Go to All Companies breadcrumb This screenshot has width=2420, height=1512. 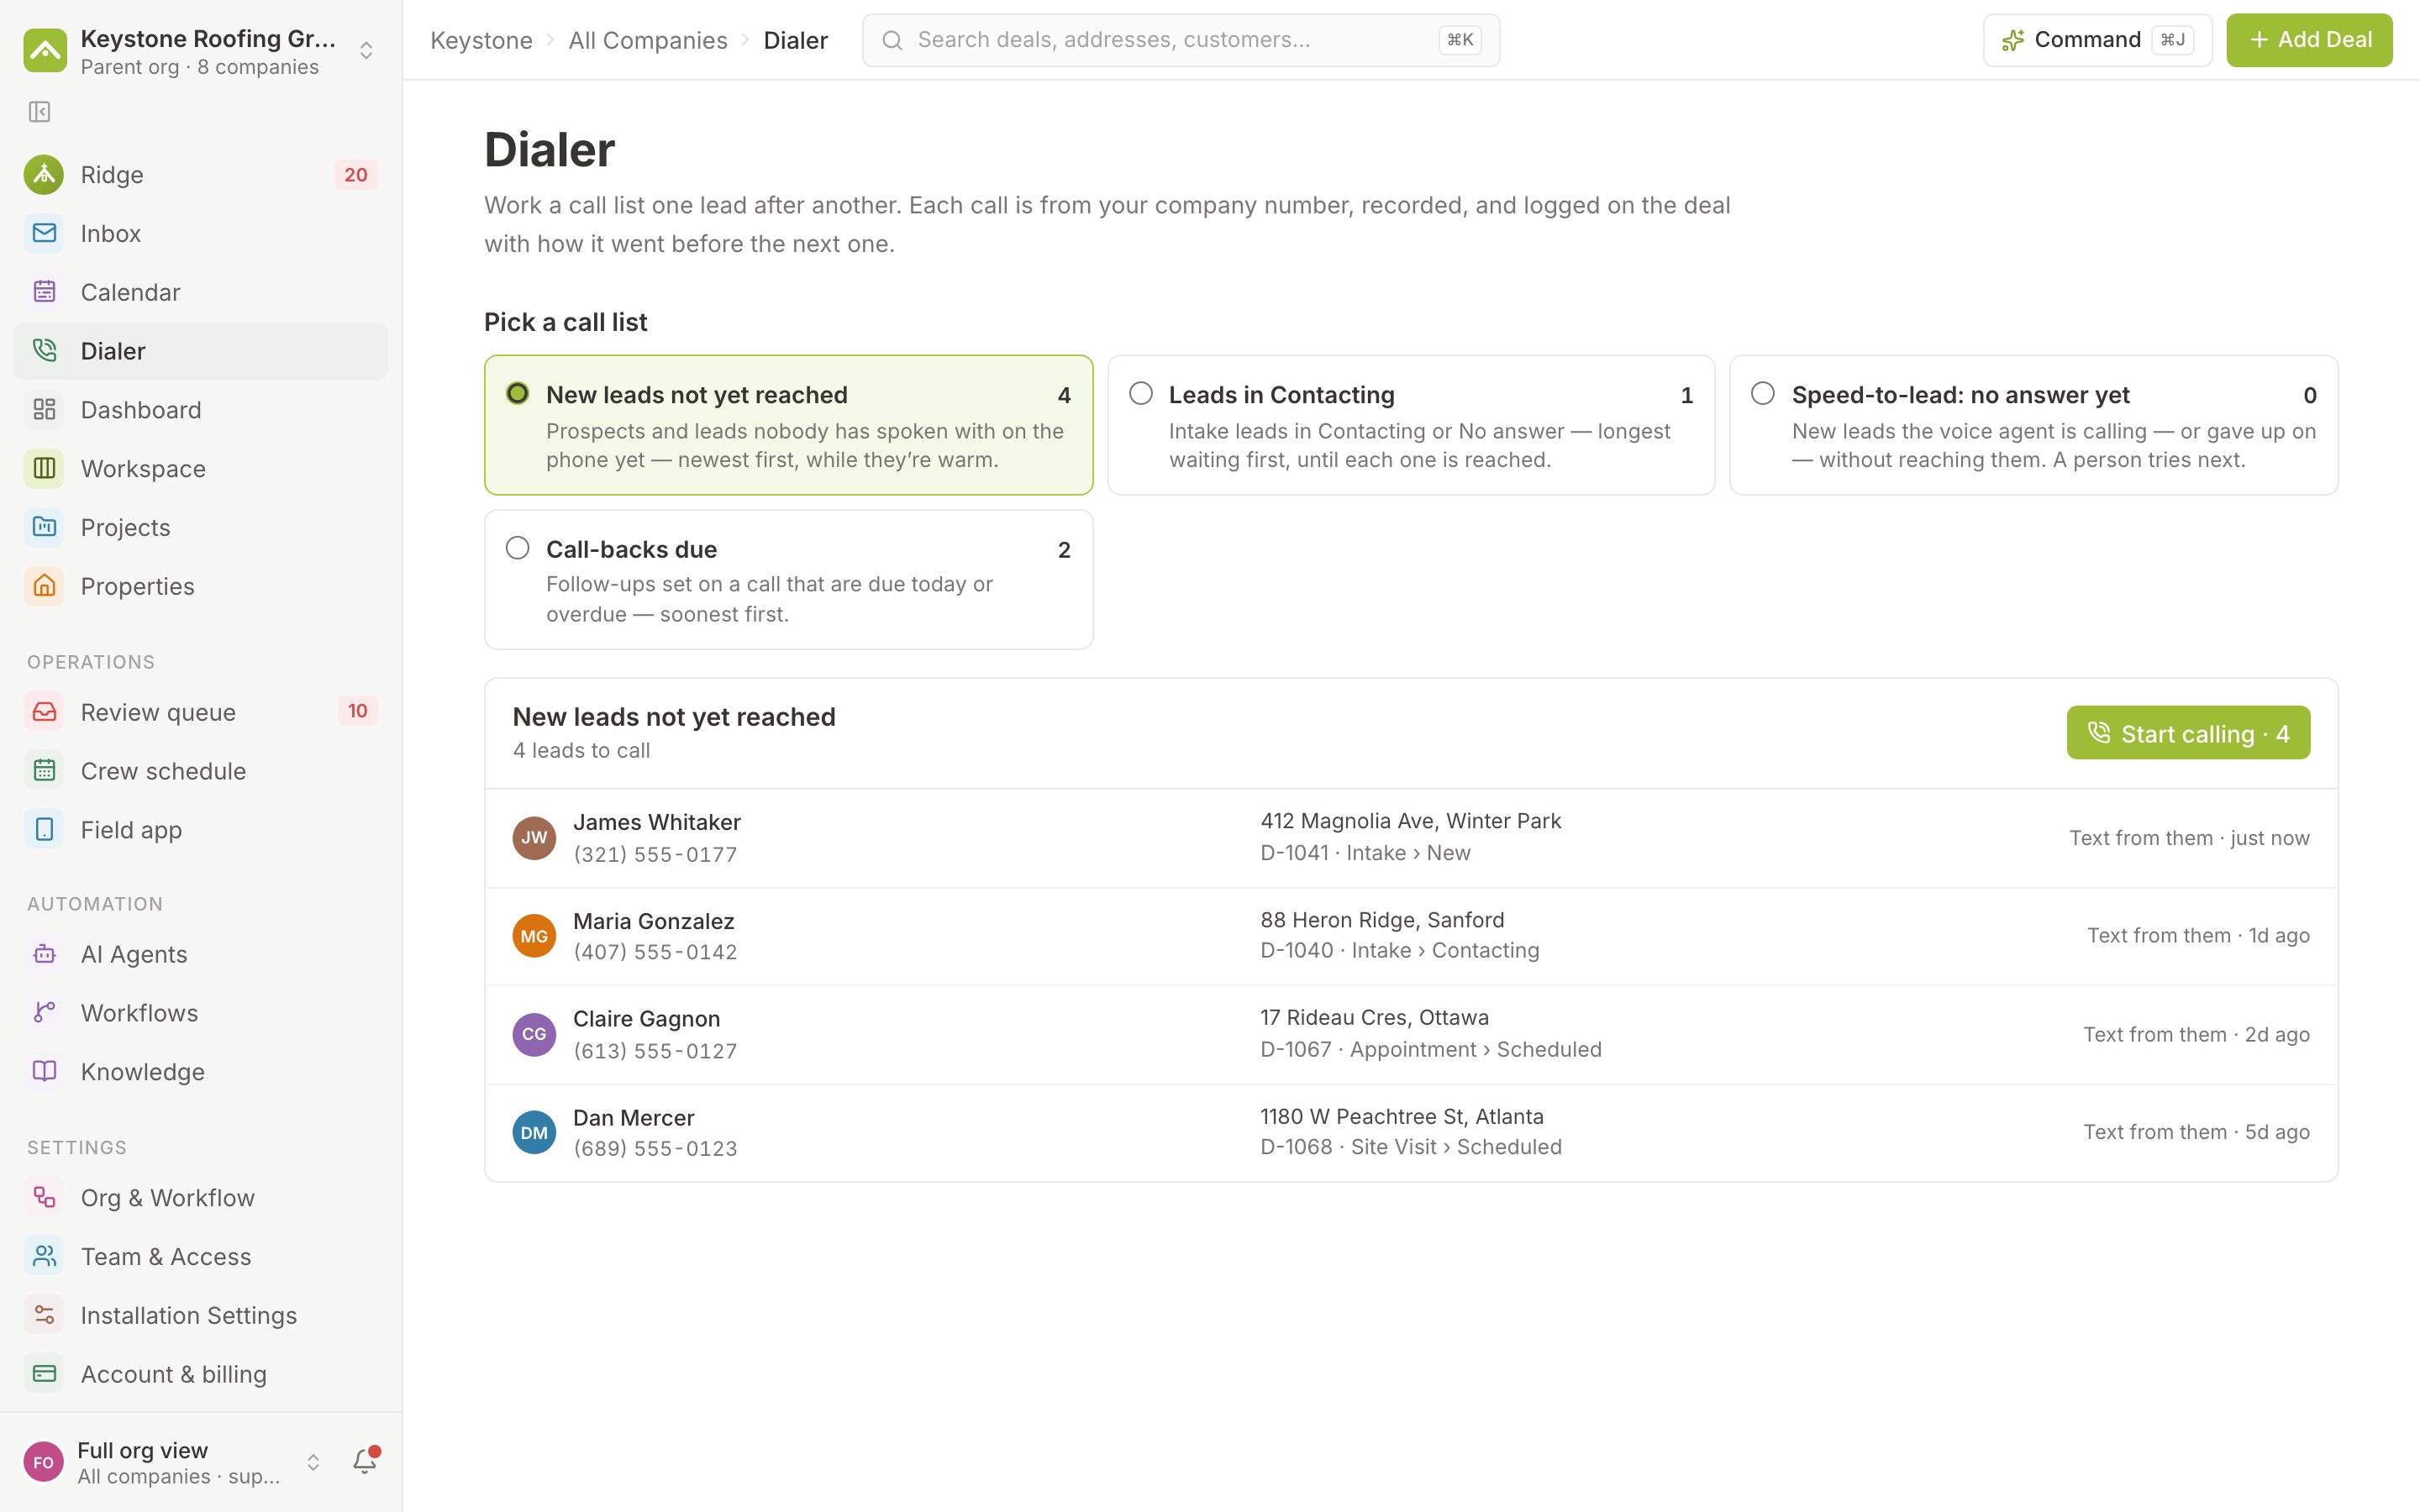(648, 40)
